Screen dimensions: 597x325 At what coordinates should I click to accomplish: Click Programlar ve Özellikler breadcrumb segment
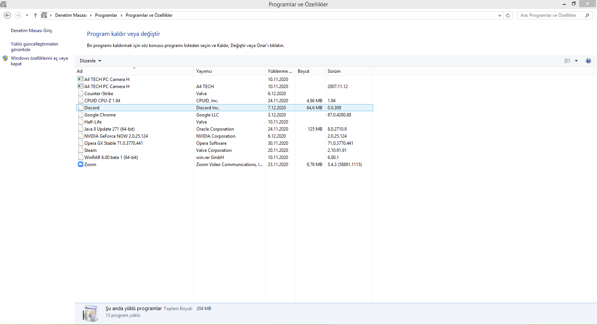click(x=149, y=15)
